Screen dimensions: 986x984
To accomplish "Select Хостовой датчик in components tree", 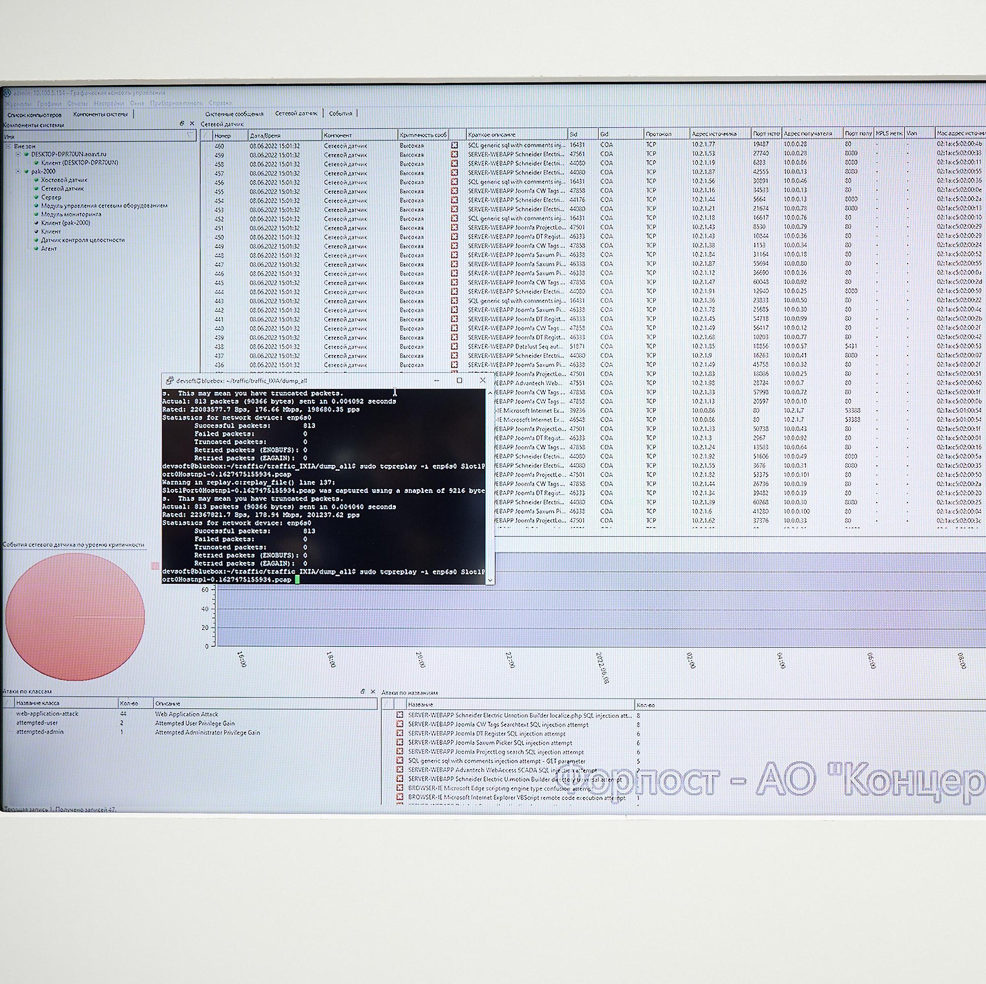I will tap(64, 179).
